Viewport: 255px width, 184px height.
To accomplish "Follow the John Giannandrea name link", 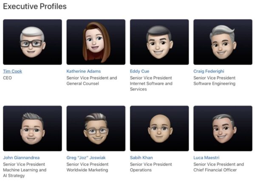I will [x=21, y=158].
